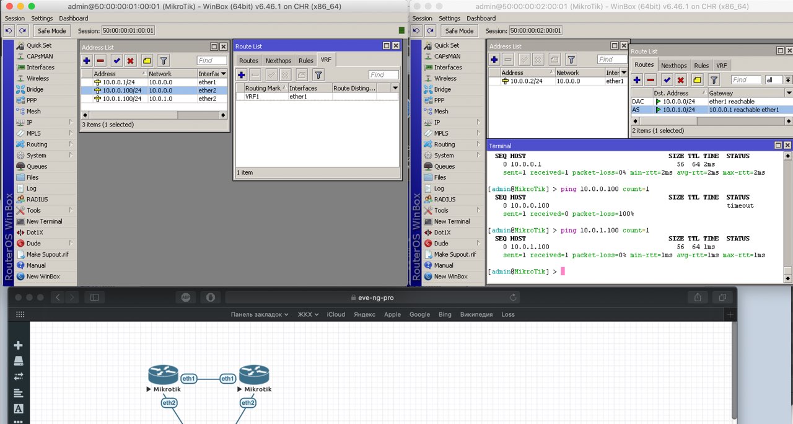This screenshot has width=793, height=424.
Task: Toggle Safe Mode in the left WinBox
Action: pyautogui.click(x=51, y=30)
